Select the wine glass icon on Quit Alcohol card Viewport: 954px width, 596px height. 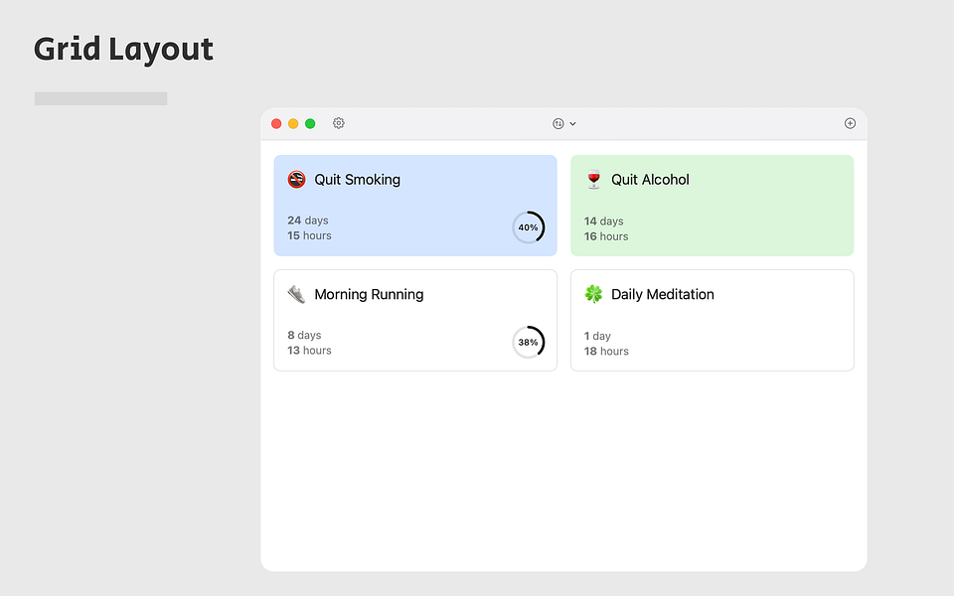[x=593, y=180]
